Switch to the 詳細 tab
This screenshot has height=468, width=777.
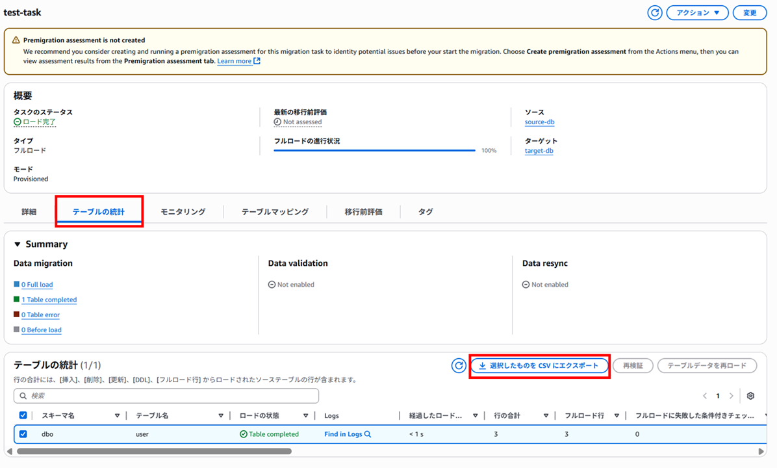(x=29, y=212)
